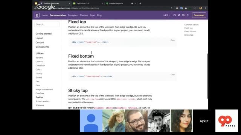This screenshot has height=135, width=241.
Task: Open a new tab with the plus icon
Action: tap(140, 3)
